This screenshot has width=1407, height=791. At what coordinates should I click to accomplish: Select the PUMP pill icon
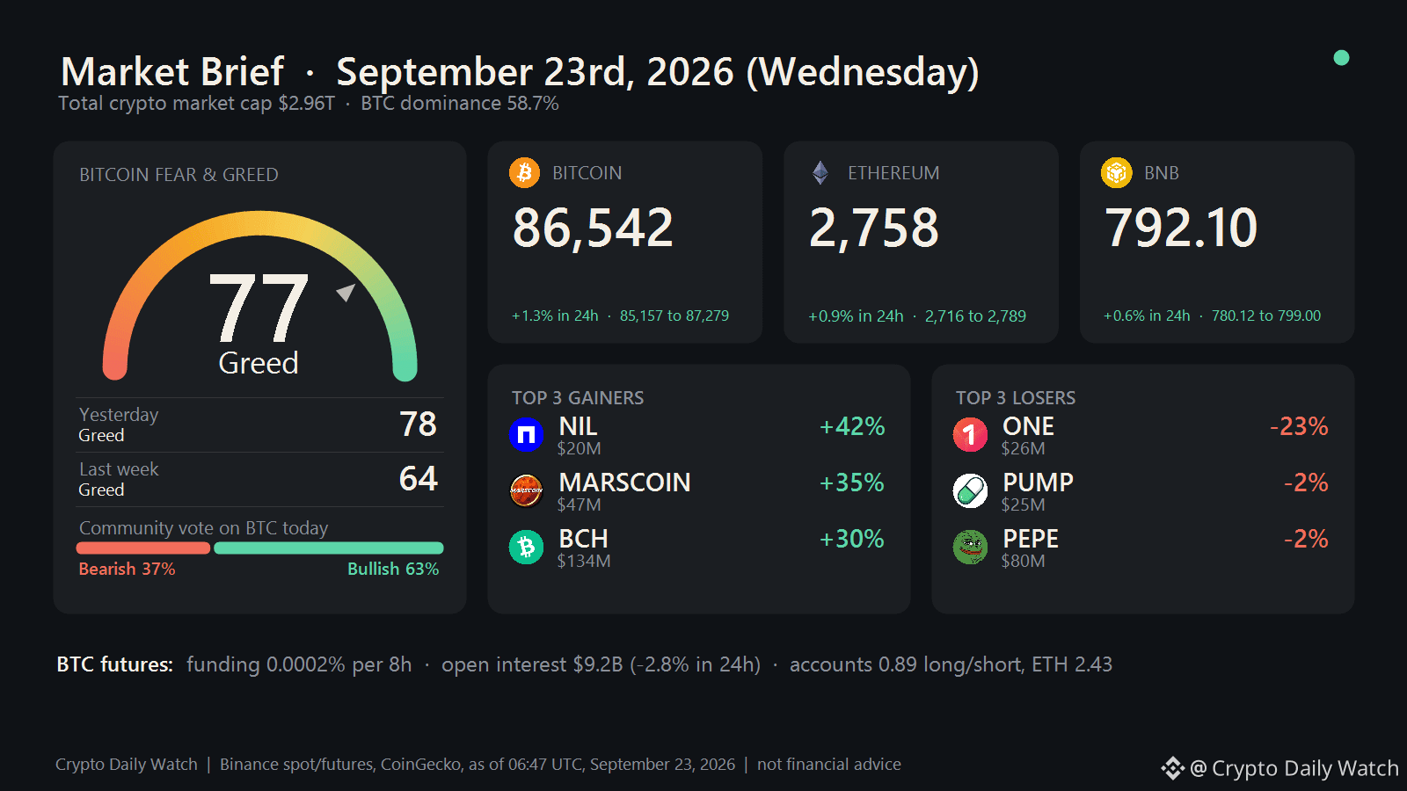(x=970, y=490)
